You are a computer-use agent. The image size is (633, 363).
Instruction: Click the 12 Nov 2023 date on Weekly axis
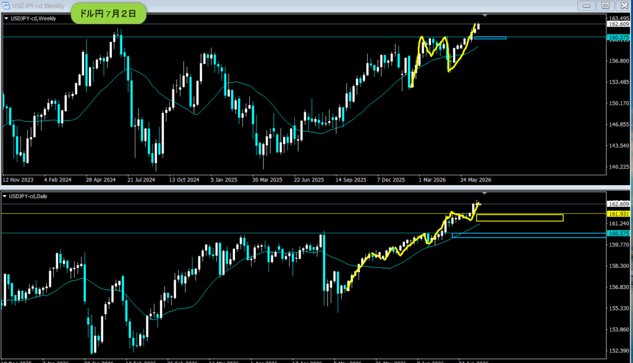[18, 180]
